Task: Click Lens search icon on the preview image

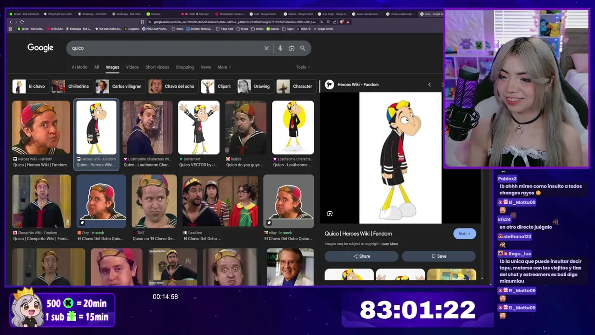Action: pyautogui.click(x=330, y=214)
